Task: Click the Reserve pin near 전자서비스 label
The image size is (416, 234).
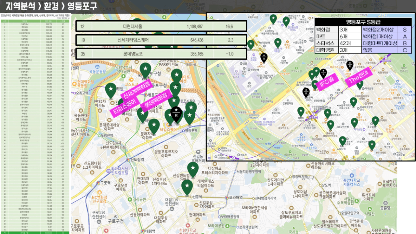Action: coord(306,92)
